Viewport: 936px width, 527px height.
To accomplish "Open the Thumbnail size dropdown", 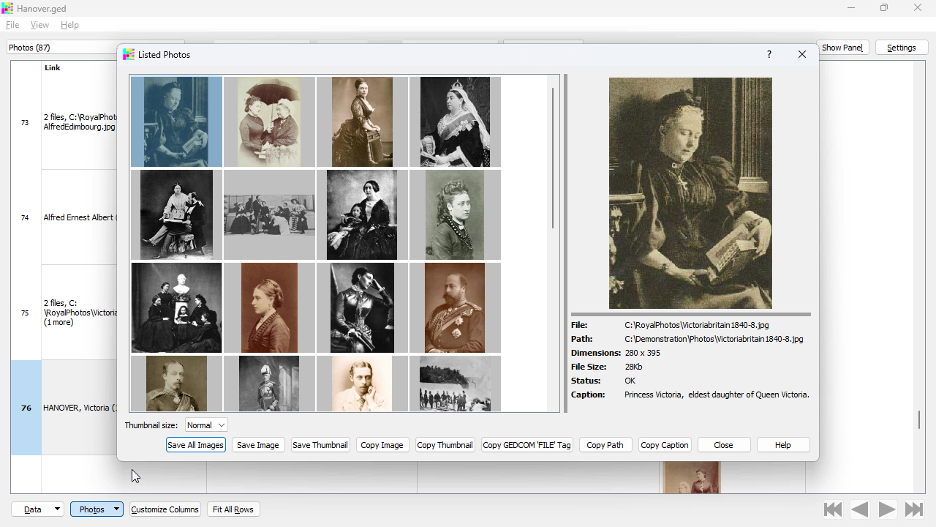I will tap(206, 425).
